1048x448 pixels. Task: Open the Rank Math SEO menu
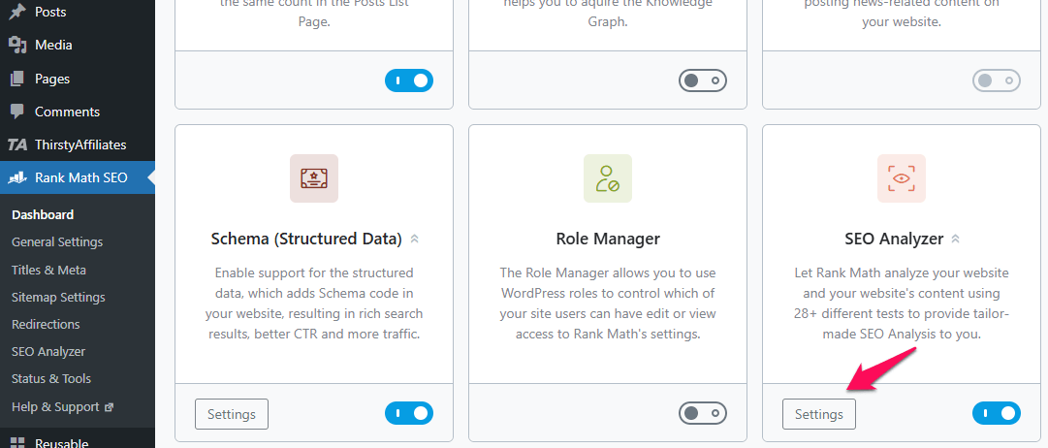click(x=78, y=177)
